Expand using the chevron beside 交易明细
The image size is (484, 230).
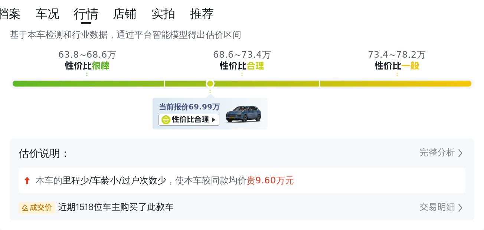[461, 207]
